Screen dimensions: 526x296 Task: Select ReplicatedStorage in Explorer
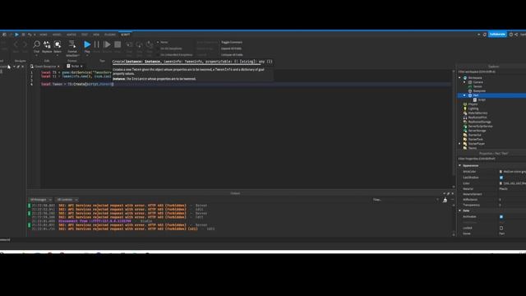point(479,122)
